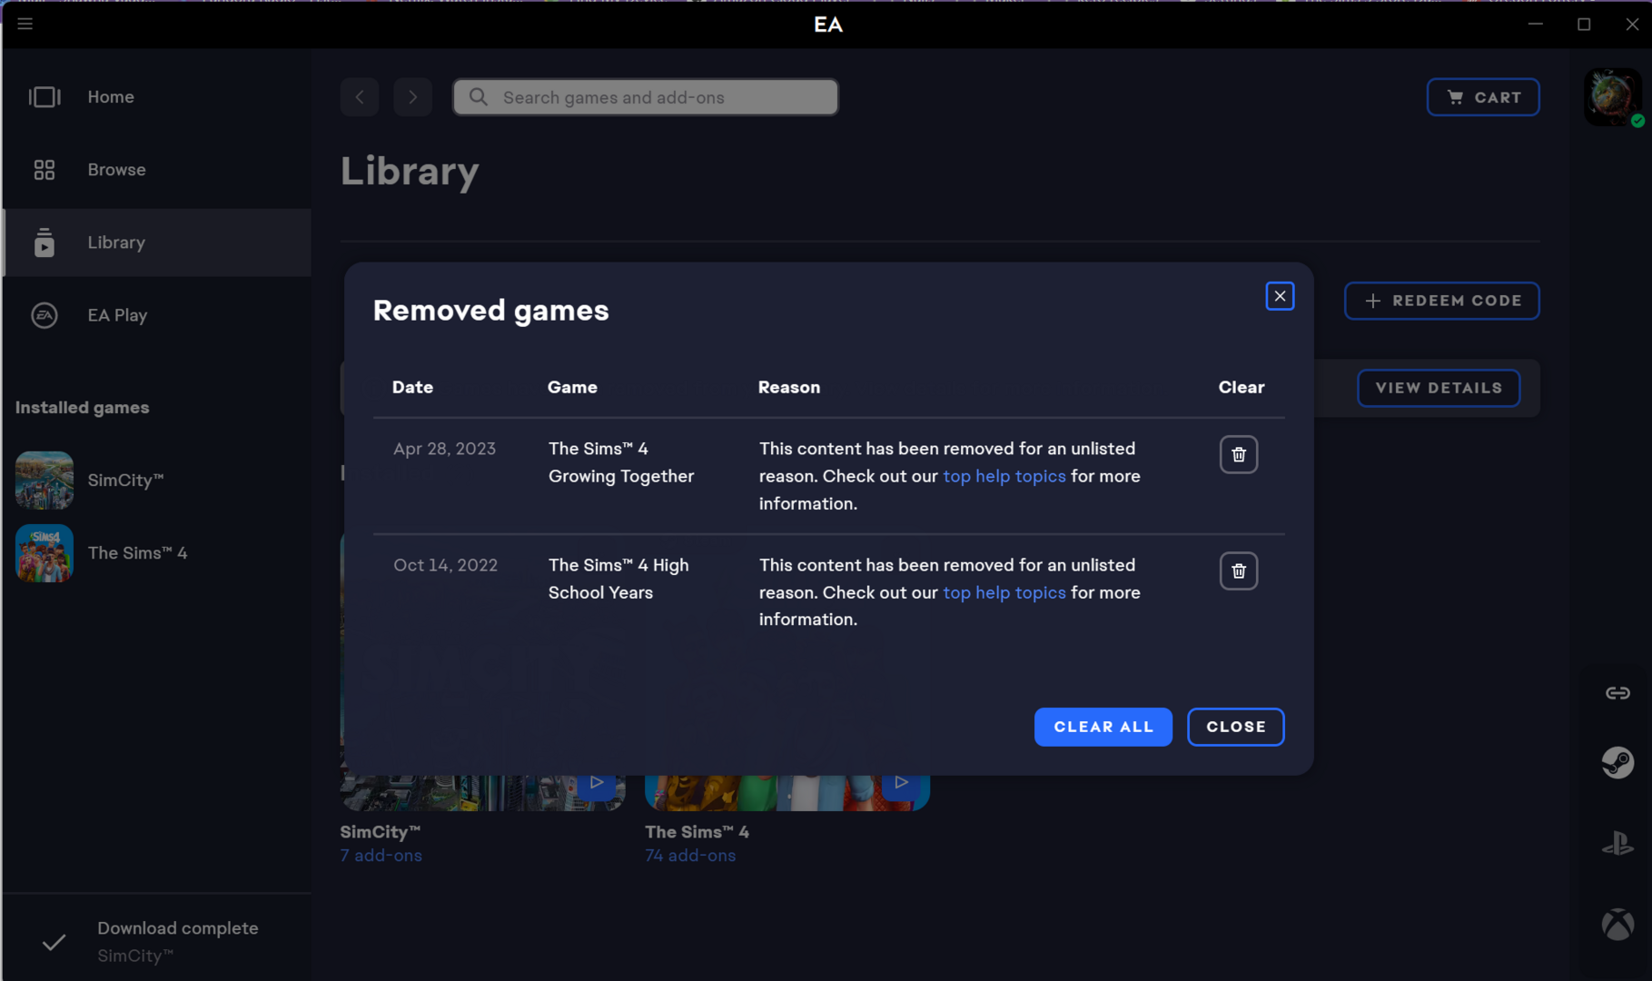Click the Library icon in sidebar
This screenshot has width=1652, height=981.
point(45,243)
